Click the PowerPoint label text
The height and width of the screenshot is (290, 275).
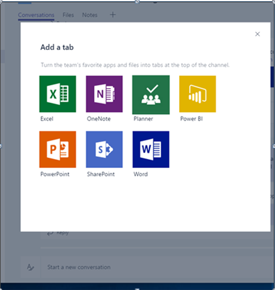pos(55,174)
